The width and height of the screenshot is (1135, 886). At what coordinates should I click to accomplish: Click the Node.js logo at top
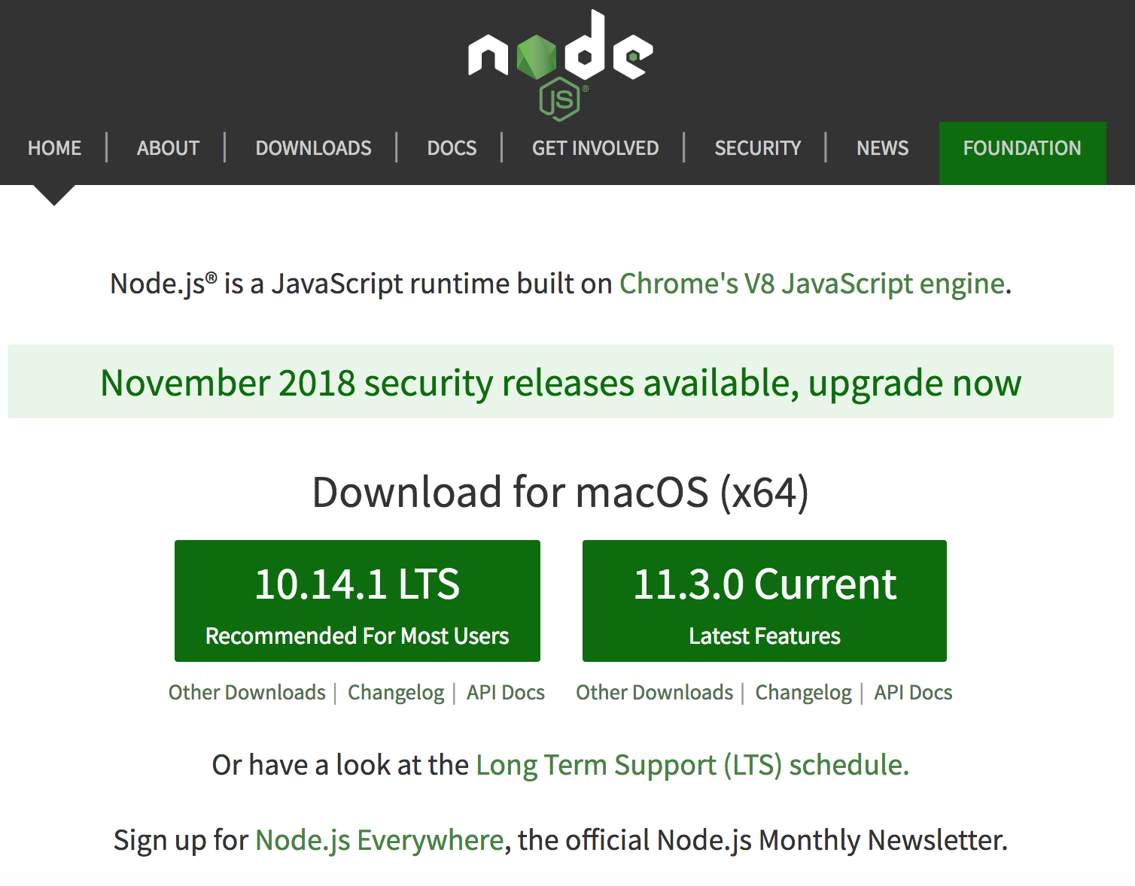(x=561, y=65)
